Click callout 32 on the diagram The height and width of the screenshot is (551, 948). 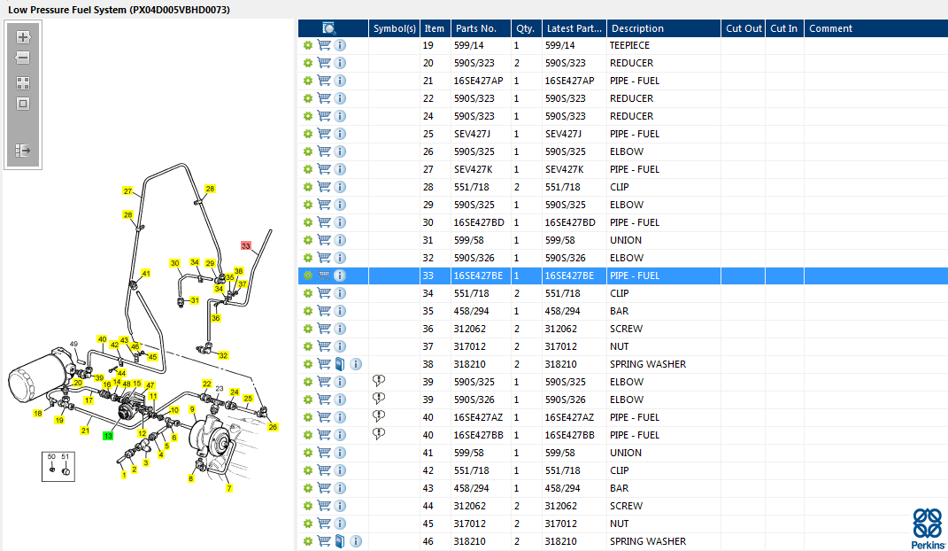[x=223, y=355]
